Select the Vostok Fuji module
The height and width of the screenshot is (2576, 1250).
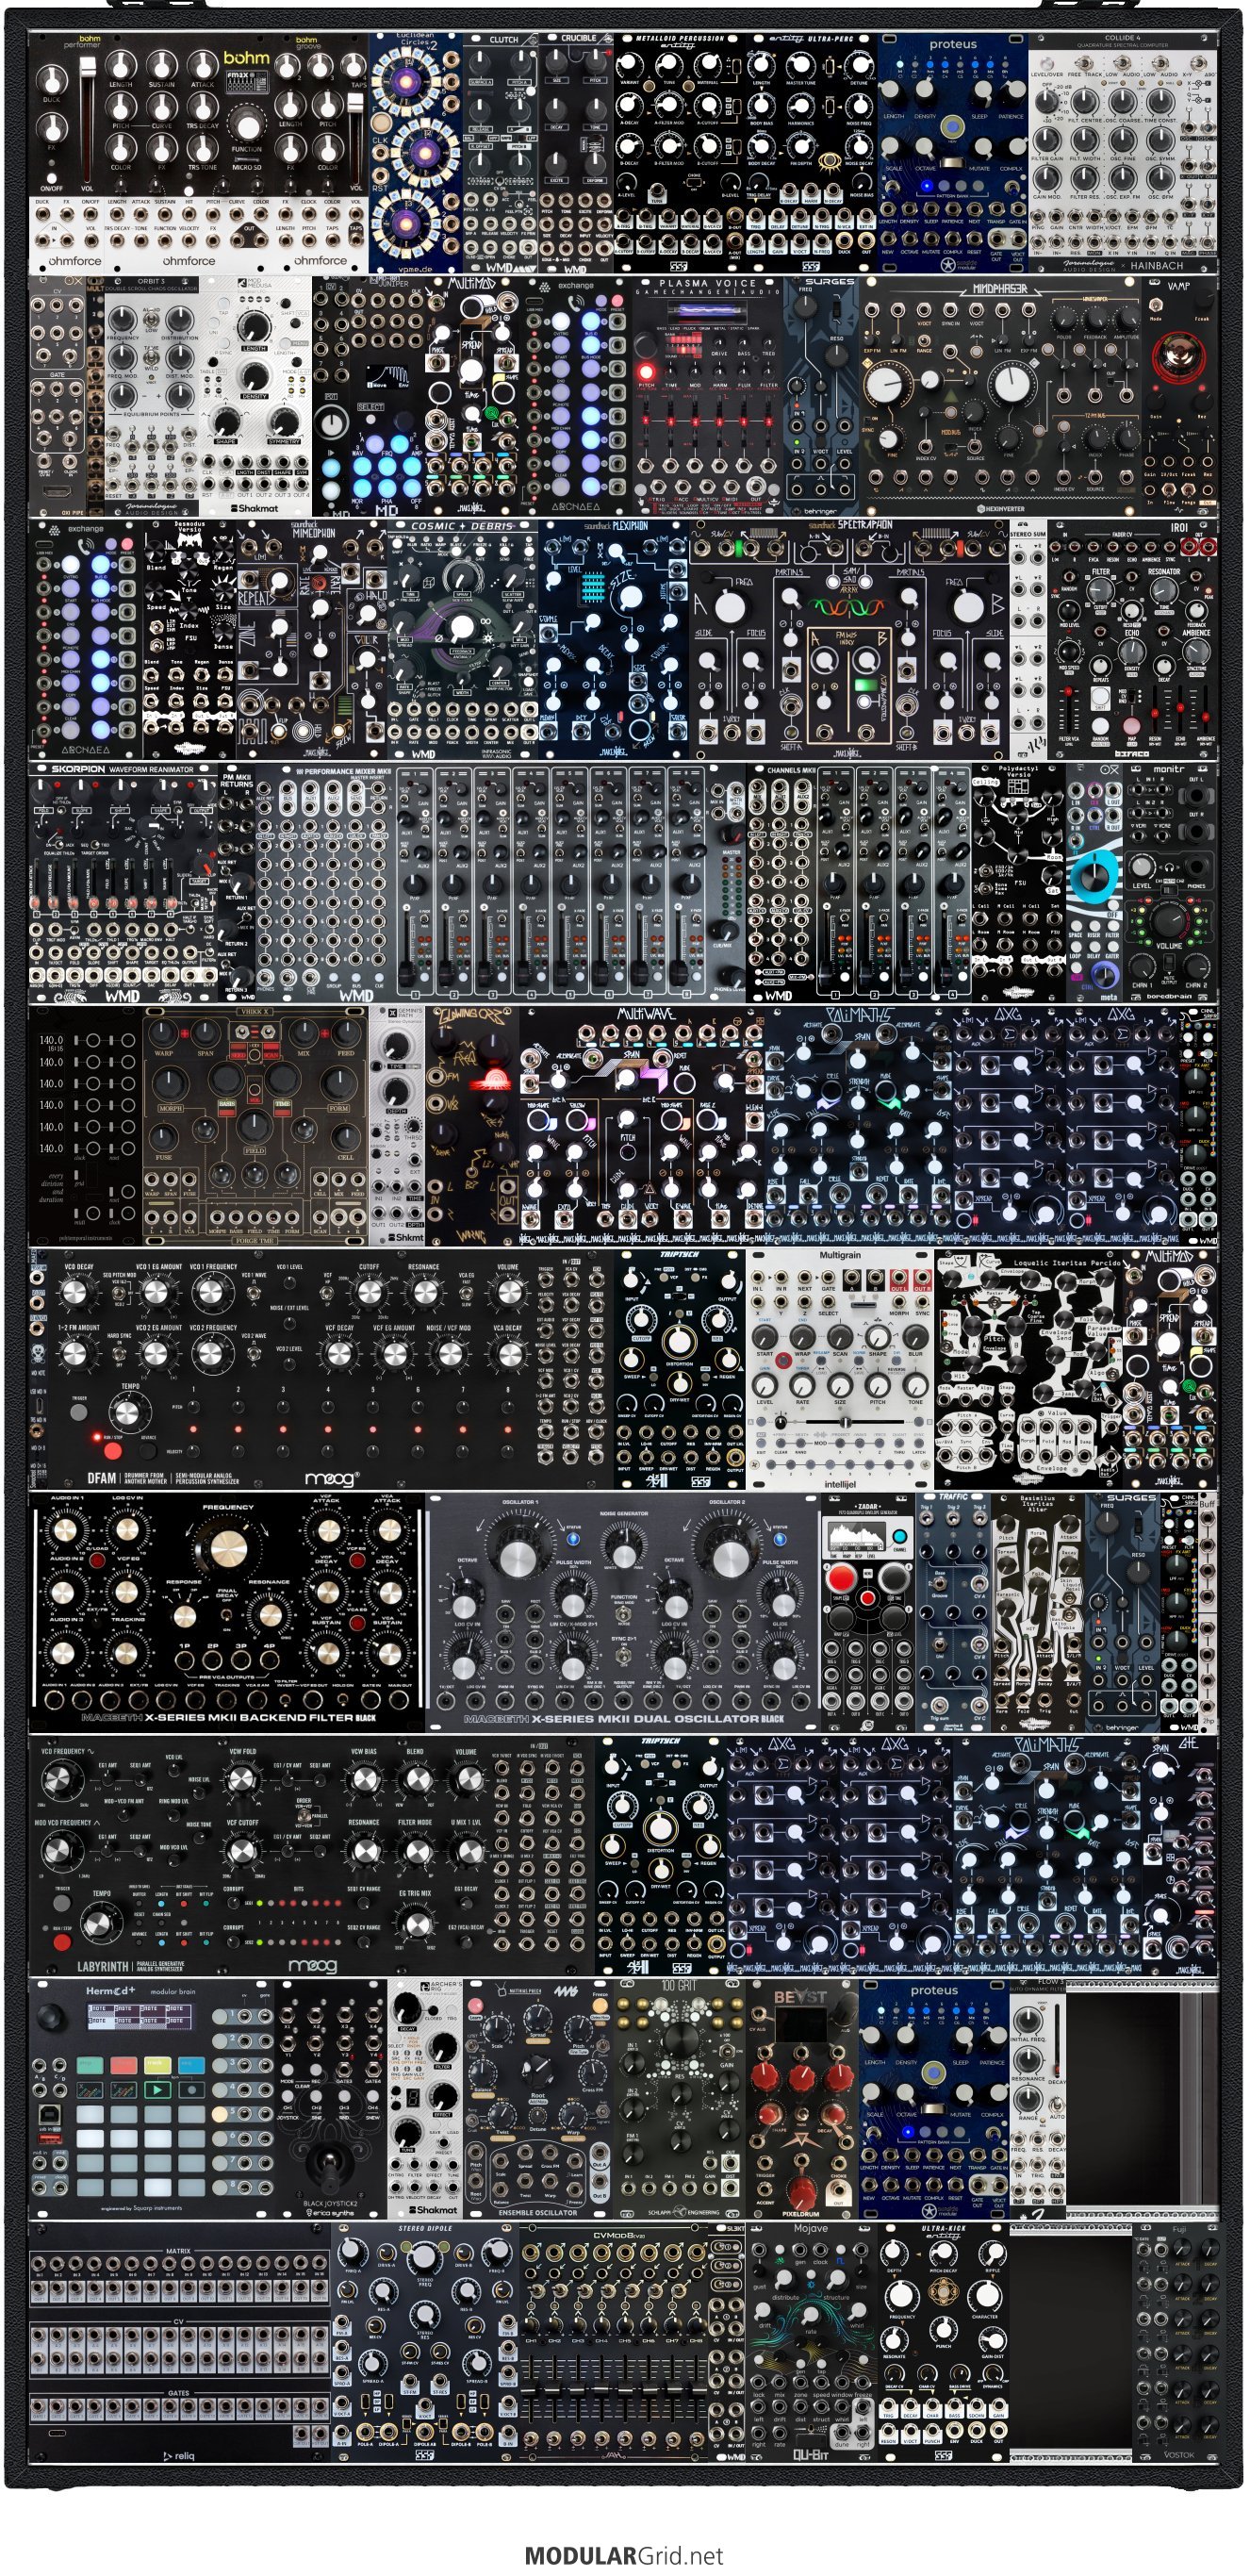(x=1176, y=2343)
